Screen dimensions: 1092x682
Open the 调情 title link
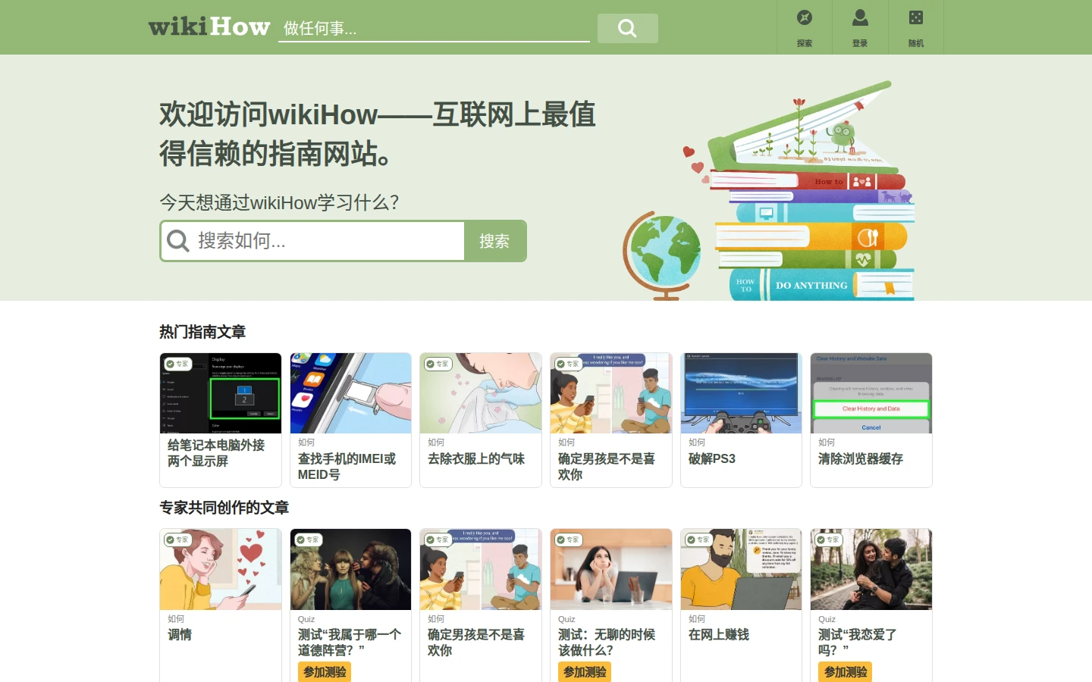point(180,634)
